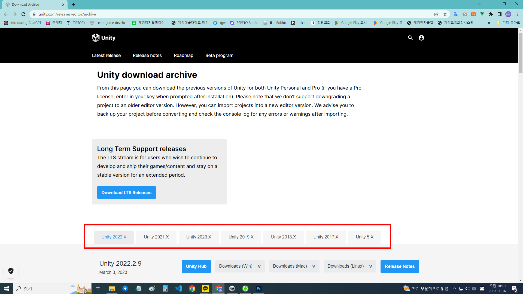Open the Beta program nav item
523x294 pixels.
click(x=219, y=55)
